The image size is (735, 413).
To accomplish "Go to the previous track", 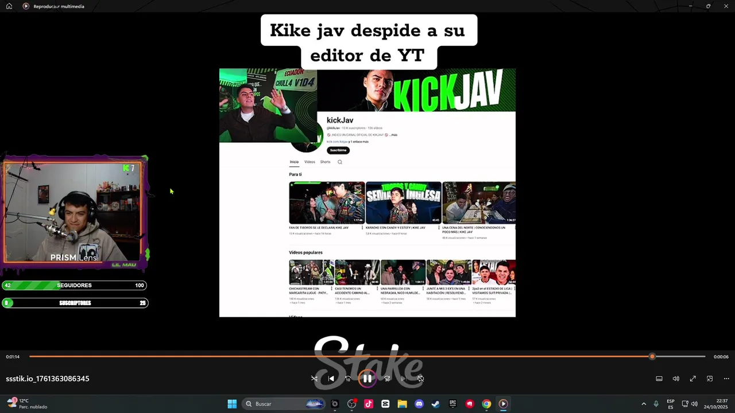I will coord(331,379).
